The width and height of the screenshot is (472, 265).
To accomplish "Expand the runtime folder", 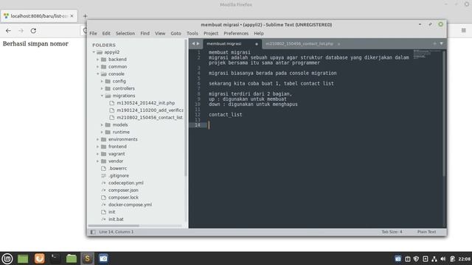I will point(102,132).
